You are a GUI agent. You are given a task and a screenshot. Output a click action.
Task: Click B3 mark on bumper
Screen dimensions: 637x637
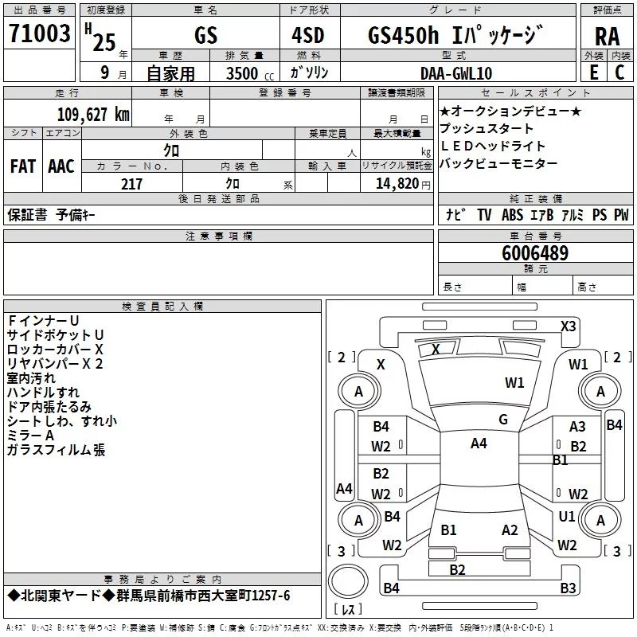click(x=568, y=588)
